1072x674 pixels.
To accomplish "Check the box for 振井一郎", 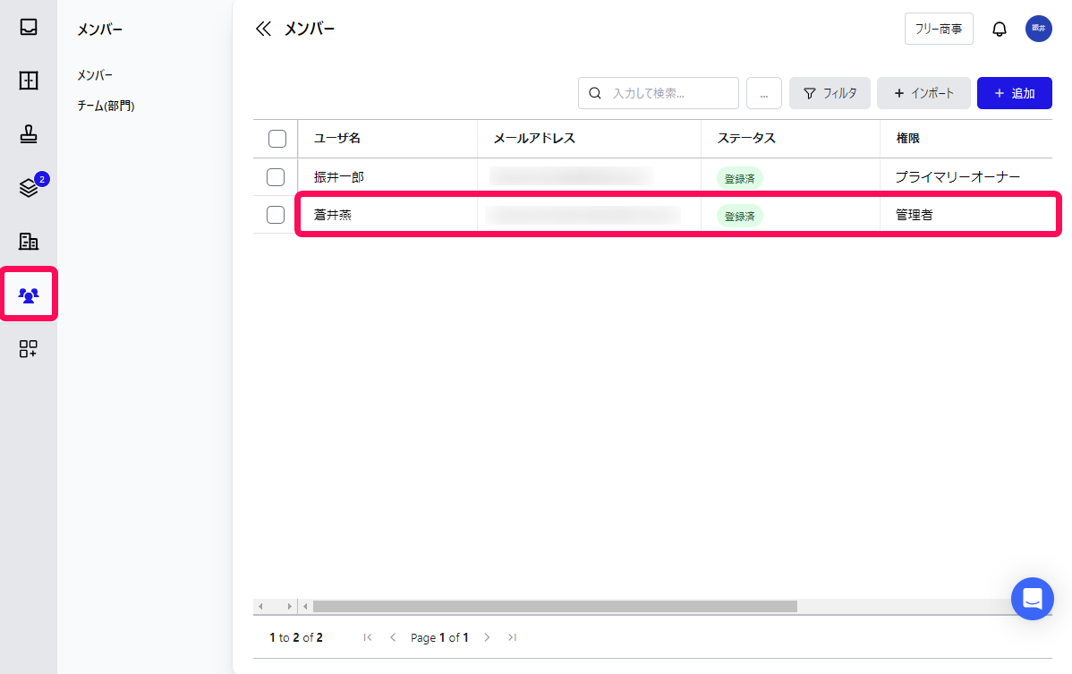I will pos(276,177).
